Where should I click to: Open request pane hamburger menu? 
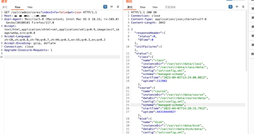118,7
